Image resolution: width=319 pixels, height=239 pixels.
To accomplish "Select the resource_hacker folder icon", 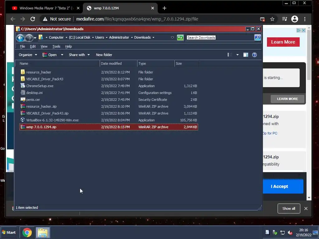I will 23,72.
